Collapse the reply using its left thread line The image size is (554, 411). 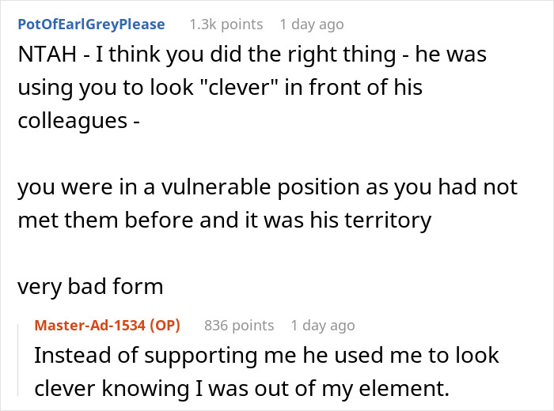[21, 362]
